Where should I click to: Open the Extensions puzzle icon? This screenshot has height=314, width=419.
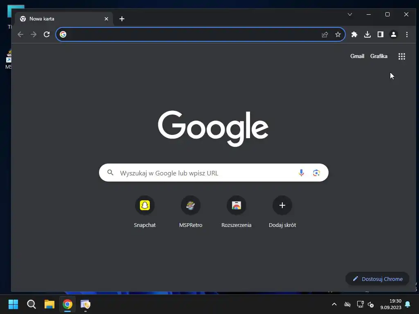tap(354, 34)
